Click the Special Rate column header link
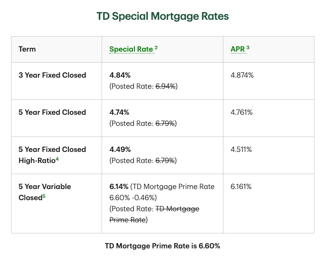Screen dimensions: 326x259 pos(130,49)
